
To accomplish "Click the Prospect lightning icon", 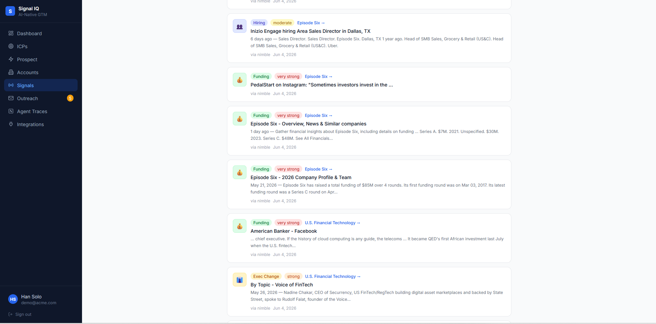I will [x=11, y=59].
